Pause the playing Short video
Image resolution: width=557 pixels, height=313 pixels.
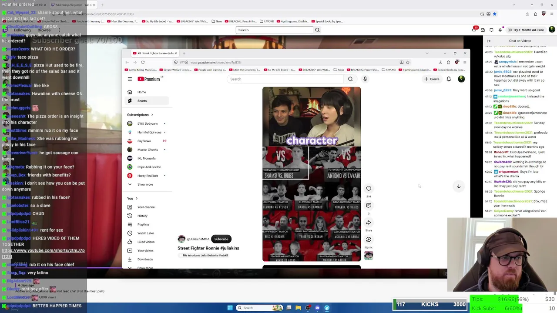(312, 174)
